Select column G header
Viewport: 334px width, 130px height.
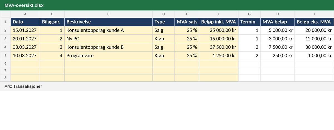coord(249,14)
